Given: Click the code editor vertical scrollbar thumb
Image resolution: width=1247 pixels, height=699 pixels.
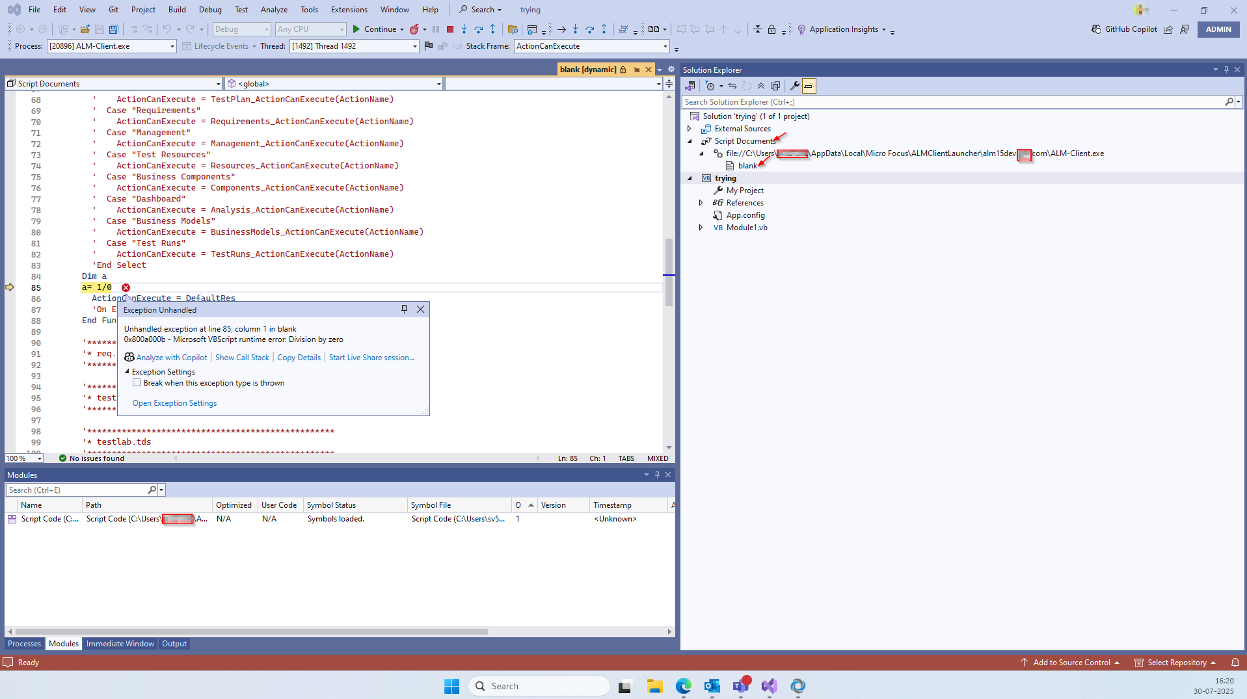Looking at the screenshot, I should pos(669,272).
